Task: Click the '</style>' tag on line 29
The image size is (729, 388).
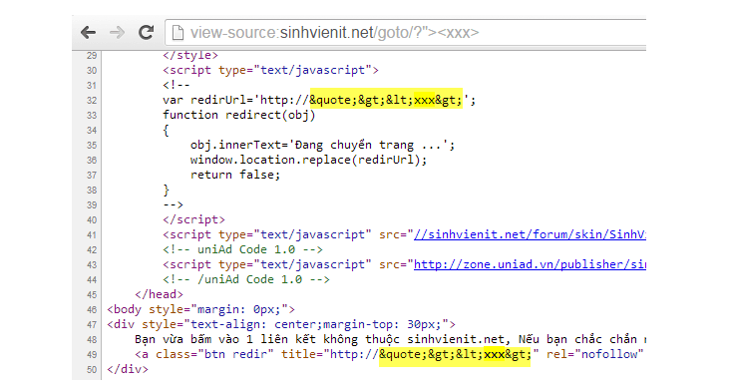Action: (190, 56)
